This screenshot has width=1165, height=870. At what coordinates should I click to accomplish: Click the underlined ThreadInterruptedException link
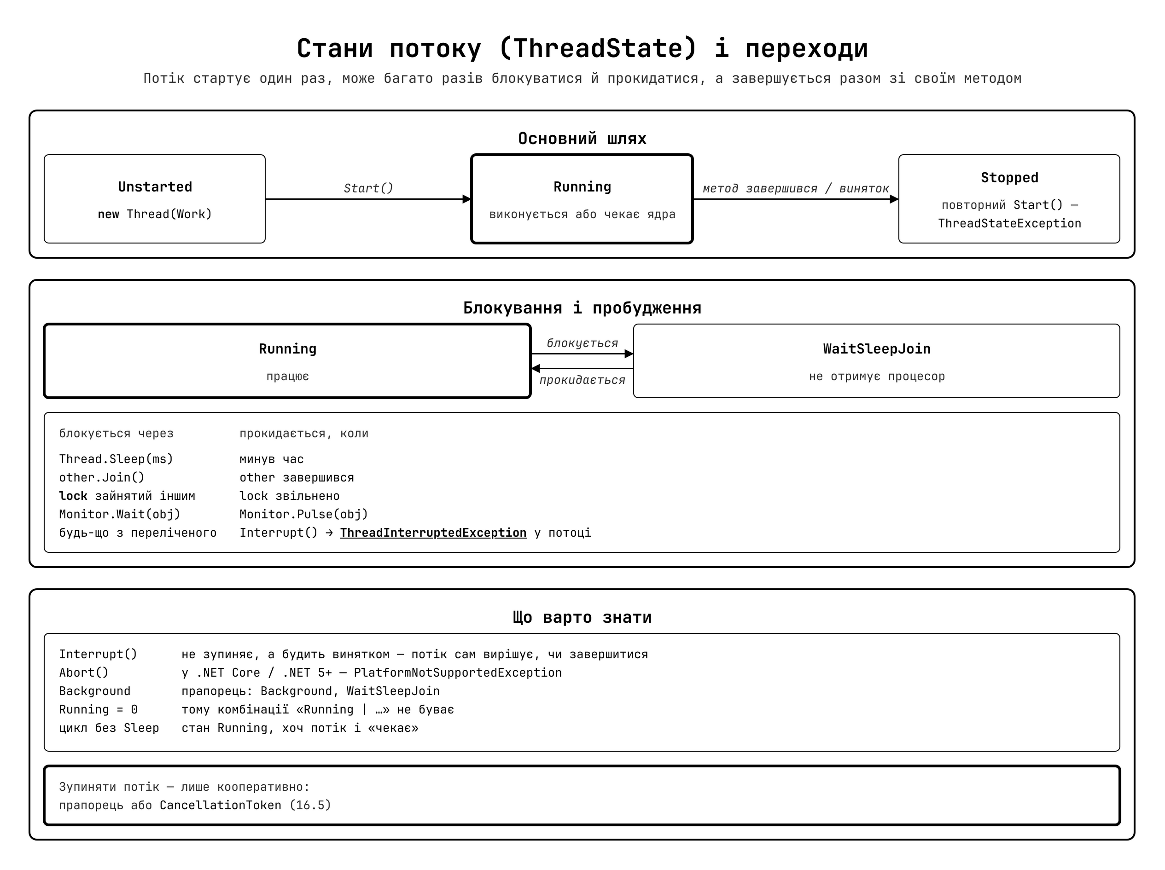[433, 533]
